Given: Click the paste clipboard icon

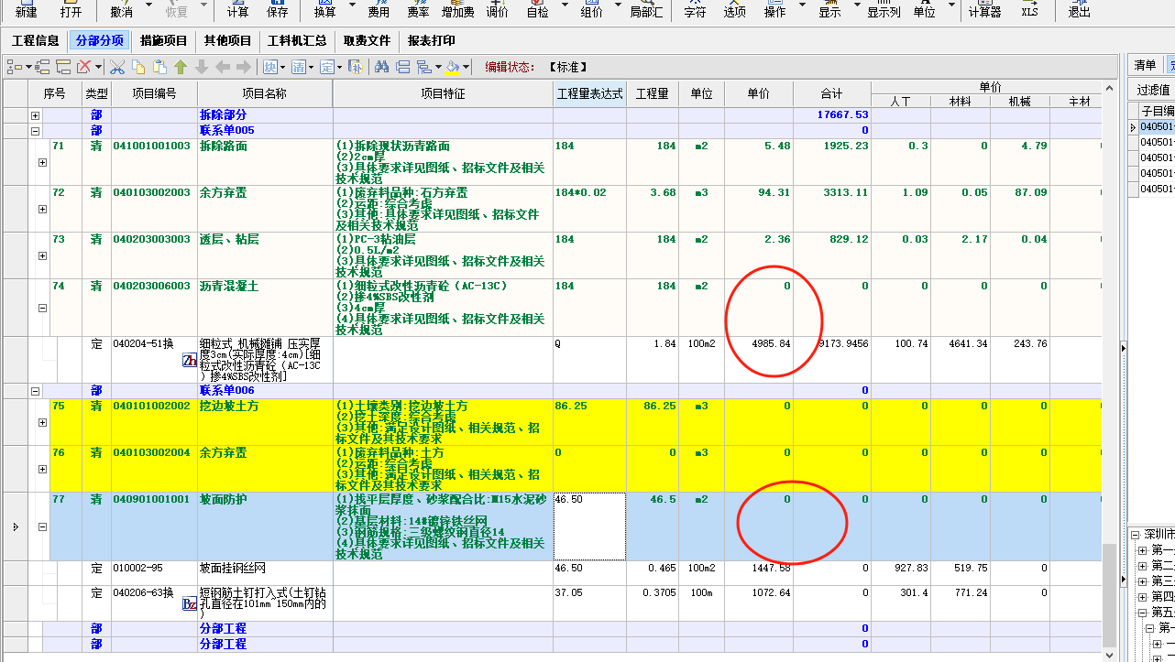Looking at the screenshot, I should 159,67.
